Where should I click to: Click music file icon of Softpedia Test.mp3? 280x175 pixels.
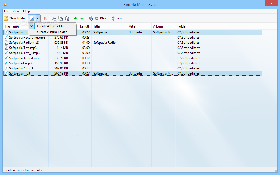[x=6, y=48]
